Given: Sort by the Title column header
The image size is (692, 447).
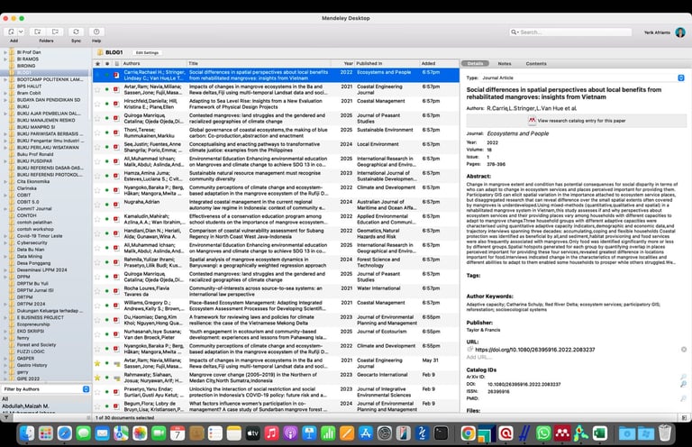Looking at the screenshot, I should point(259,64).
